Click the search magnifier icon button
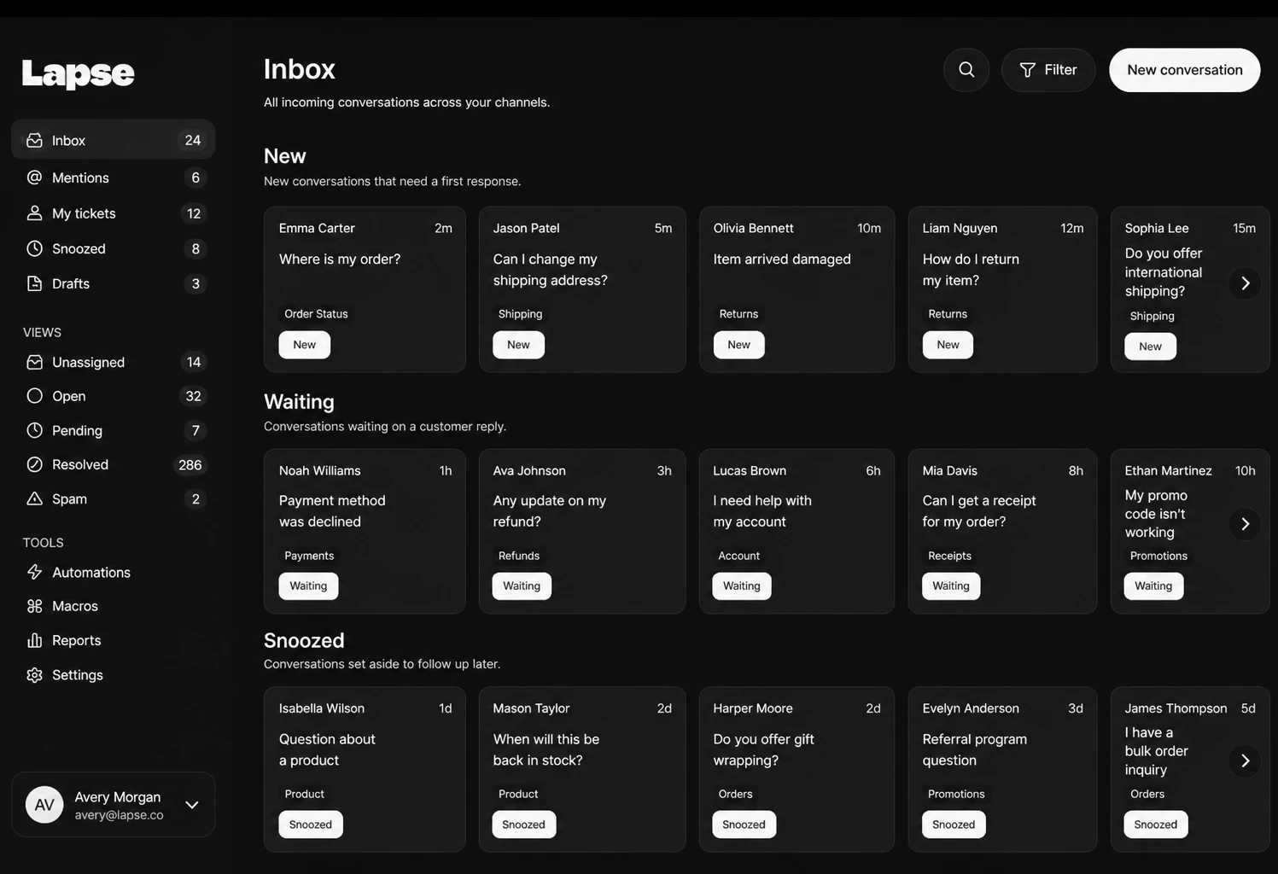Screen dimensions: 1278x874 [966, 70]
